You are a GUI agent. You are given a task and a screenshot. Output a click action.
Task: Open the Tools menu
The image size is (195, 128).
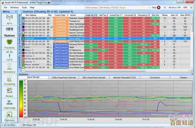click(24, 7)
